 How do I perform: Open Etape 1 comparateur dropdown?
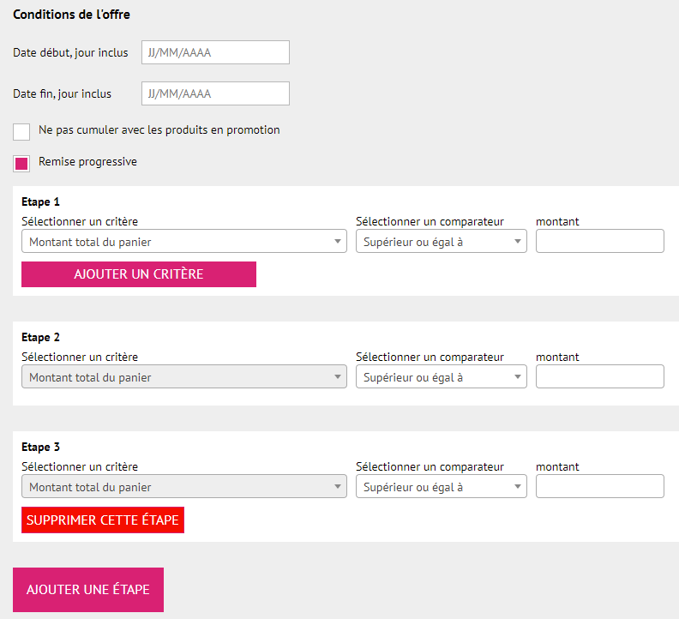[x=441, y=242]
